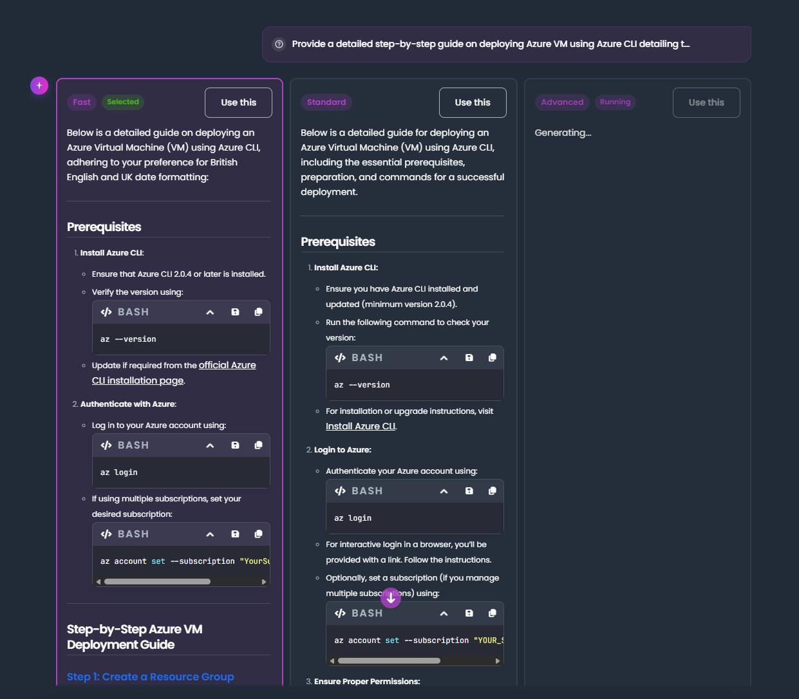799x699 pixels.
Task: Copy the az --version code in Standard column
Action: pos(493,358)
